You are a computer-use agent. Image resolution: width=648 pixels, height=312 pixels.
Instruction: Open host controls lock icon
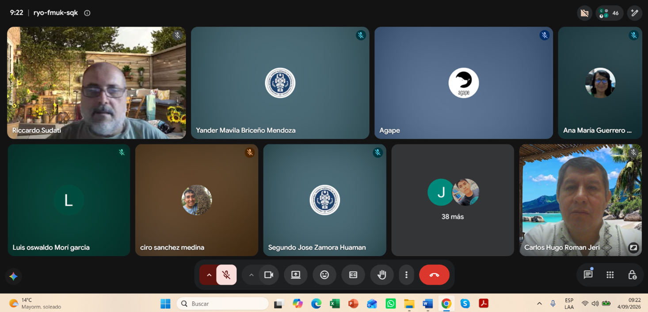[x=632, y=275]
